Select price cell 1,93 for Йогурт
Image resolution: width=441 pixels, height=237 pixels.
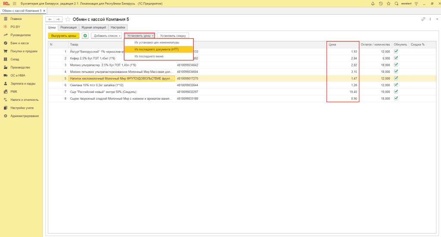[x=343, y=52]
